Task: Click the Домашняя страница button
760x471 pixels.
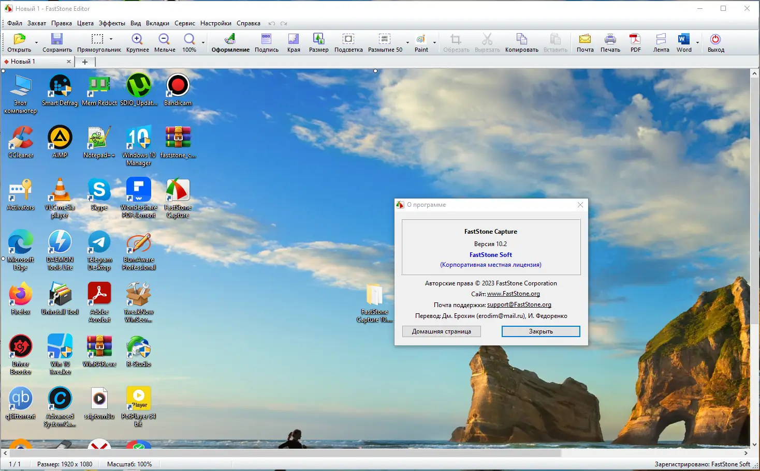Action: coord(442,331)
